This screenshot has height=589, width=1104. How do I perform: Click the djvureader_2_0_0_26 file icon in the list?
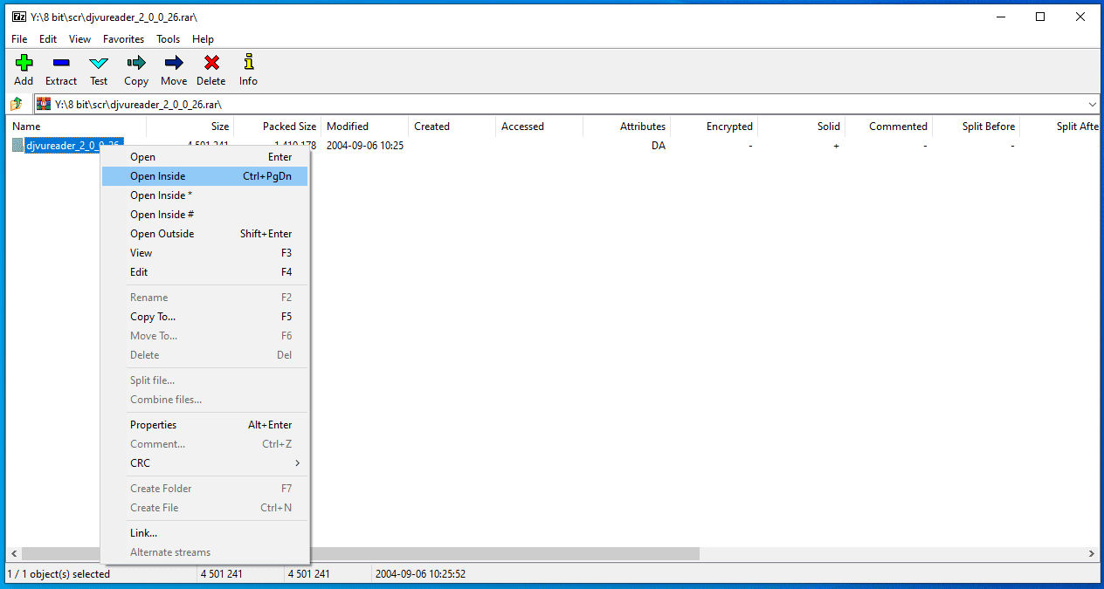coord(17,146)
